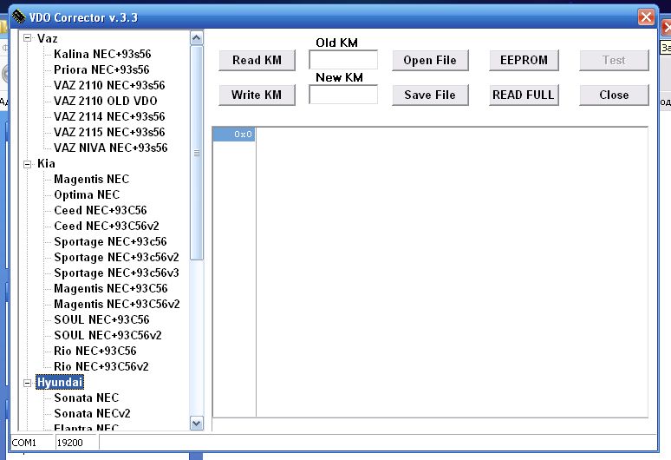Select VAZ 2114 NEC+93s56
Viewport: 671px width, 460px height.
[x=109, y=116]
